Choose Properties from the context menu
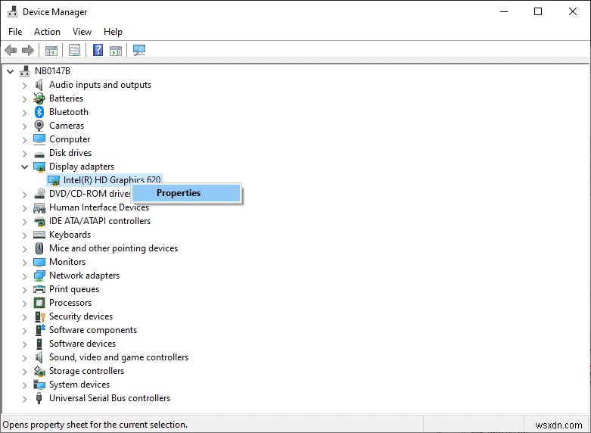This screenshot has width=591, height=433. 186,193
